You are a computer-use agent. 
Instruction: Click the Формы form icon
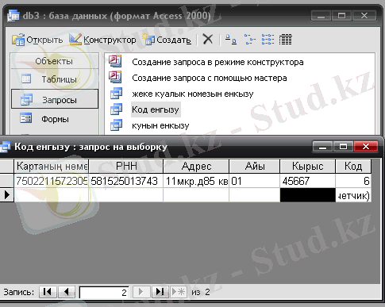click(26, 118)
